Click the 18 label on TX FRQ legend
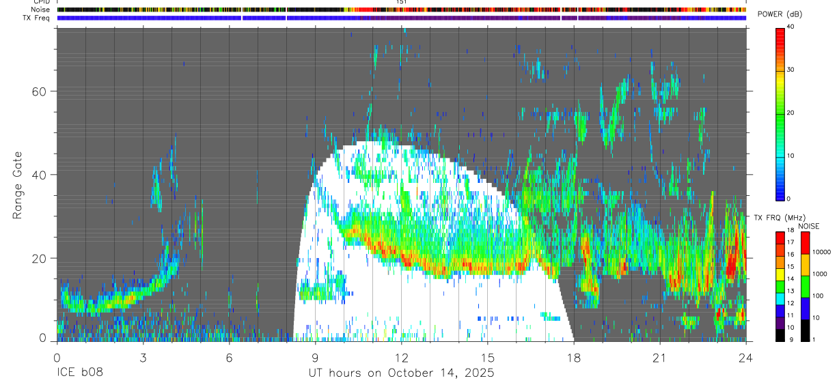This screenshot has height=387, width=839. pyautogui.click(x=790, y=231)
